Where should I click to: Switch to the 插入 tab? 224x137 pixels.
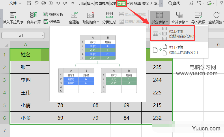click(90, 3)
